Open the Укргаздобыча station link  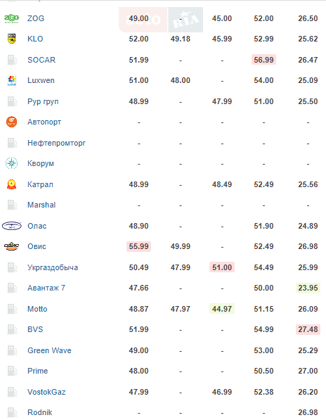[x=53, y=267]
